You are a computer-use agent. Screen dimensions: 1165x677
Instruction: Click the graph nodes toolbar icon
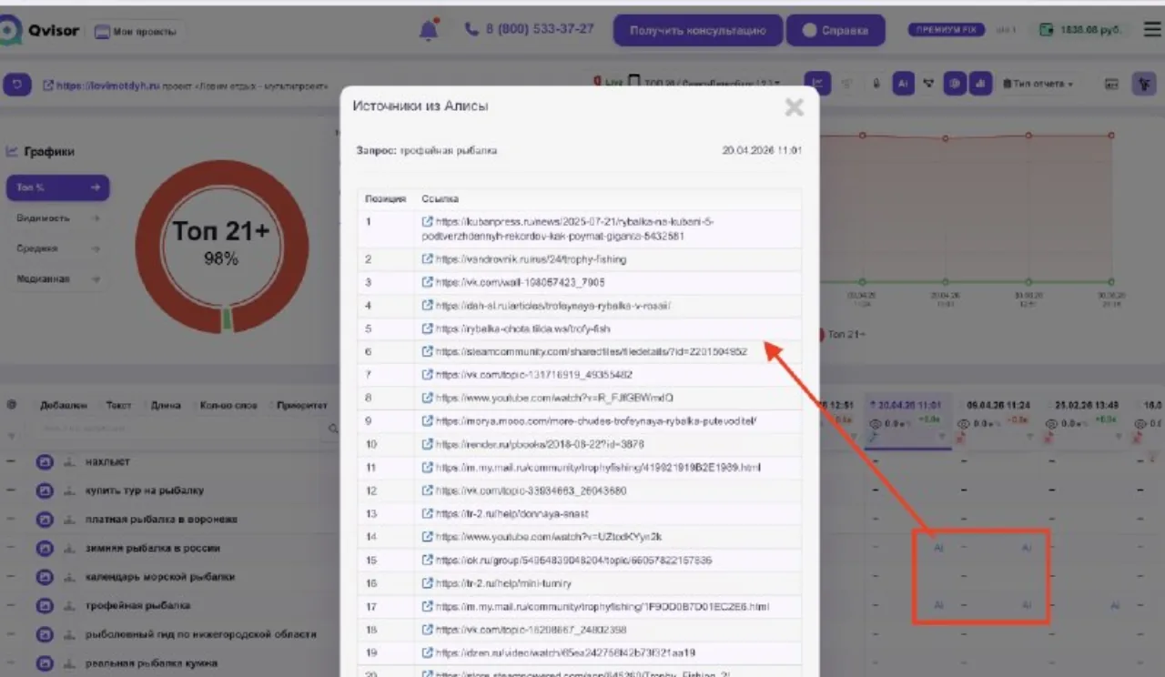928,84
